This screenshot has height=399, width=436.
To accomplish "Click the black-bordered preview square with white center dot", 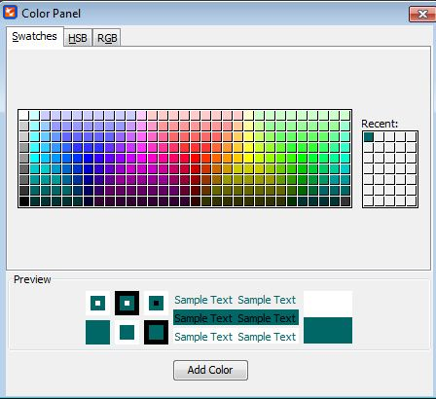I will tap(127, 303).
